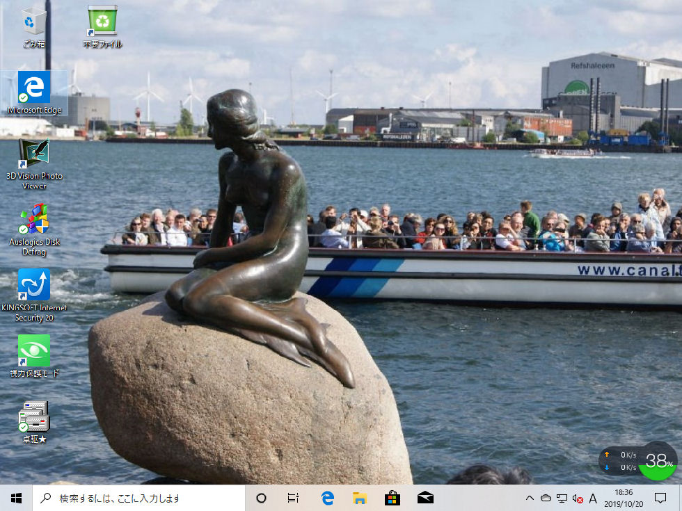
Task: Click the muted speaker volume icon
Action: click(x=578, y=498)
